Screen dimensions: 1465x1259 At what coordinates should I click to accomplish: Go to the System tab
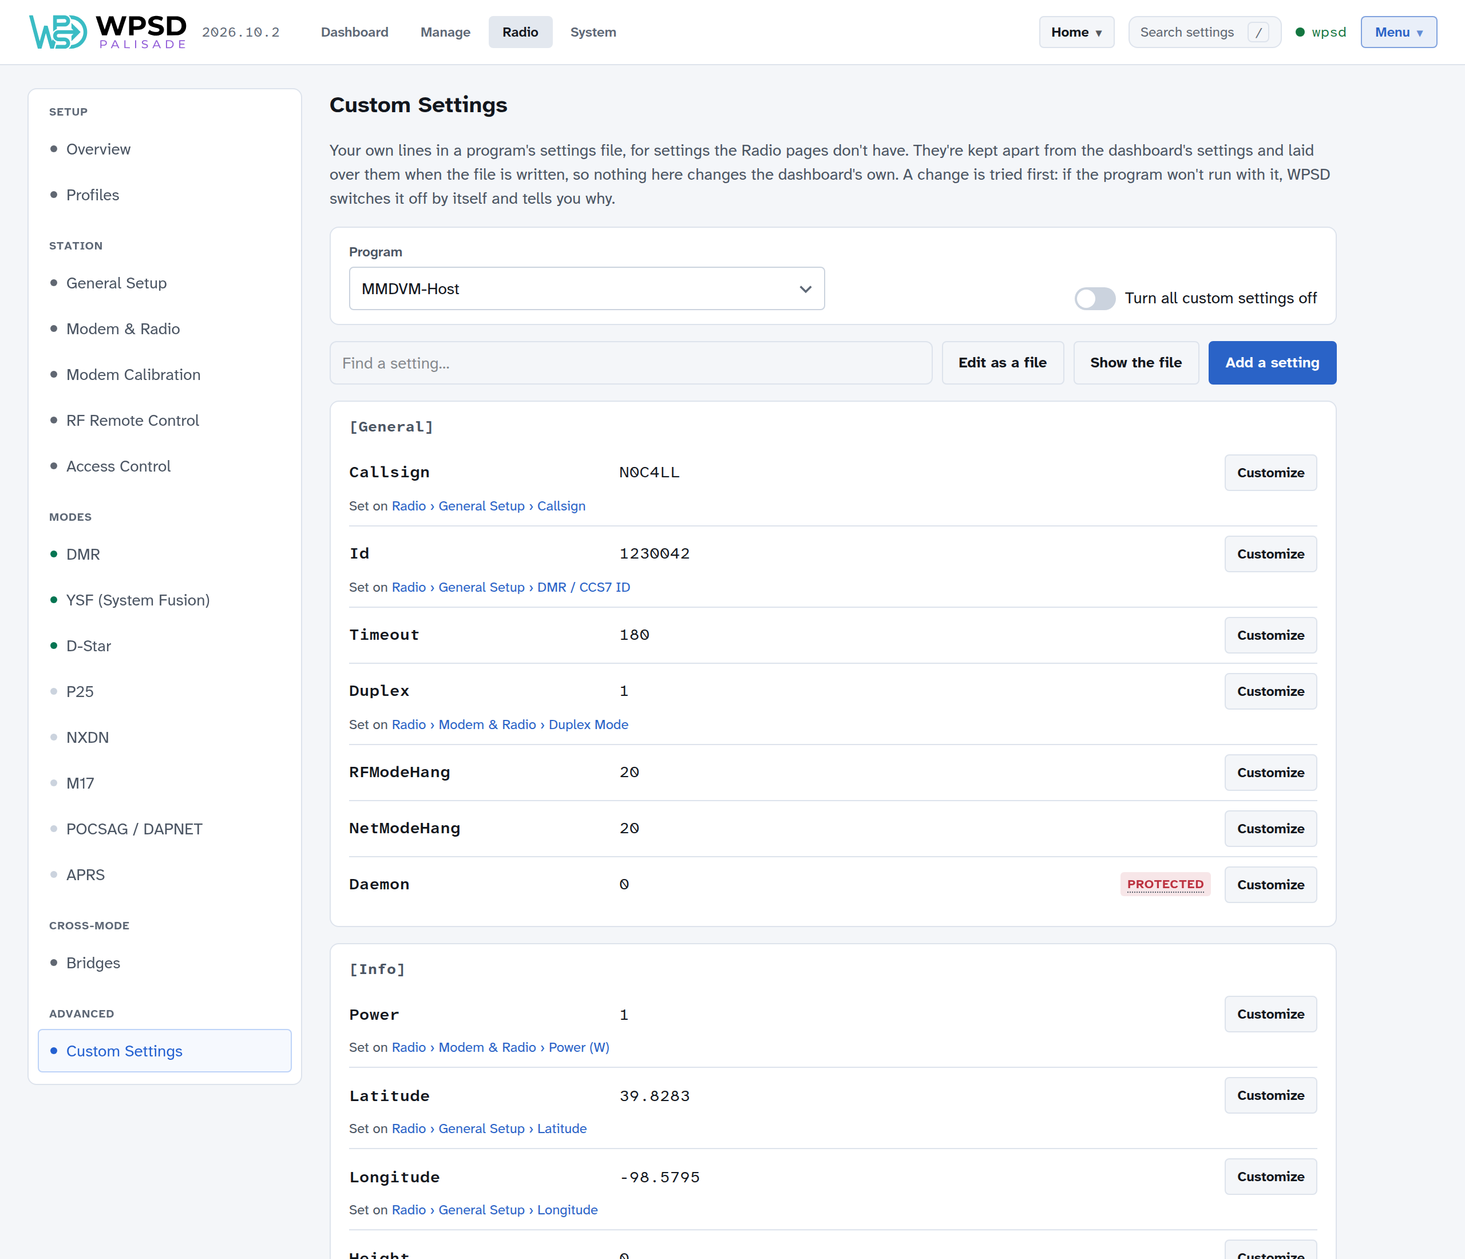[x=592, y=32]
